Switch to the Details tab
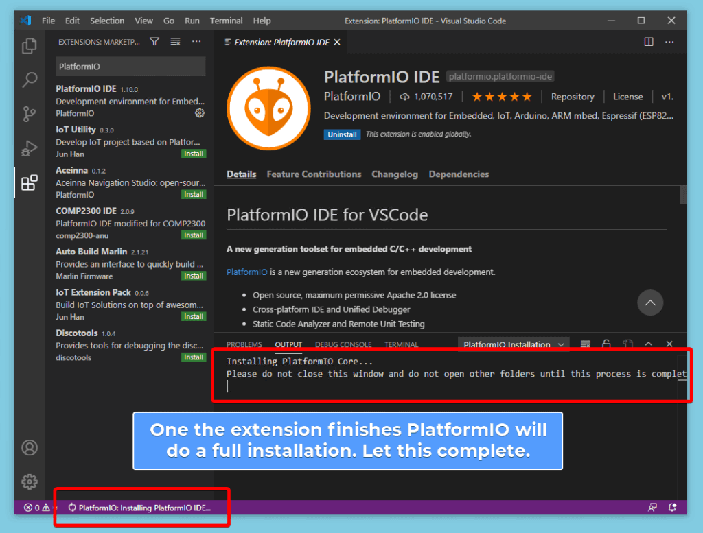 (241, 174)
